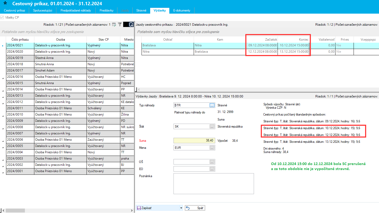
Task: Toggle the Všetky CP checkbox
Action: click(x=2, y=18)
